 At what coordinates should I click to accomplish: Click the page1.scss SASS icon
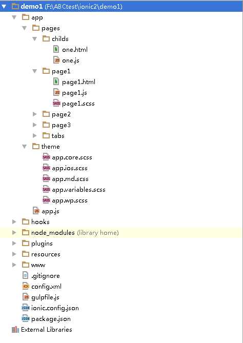(x=57, y=103)
